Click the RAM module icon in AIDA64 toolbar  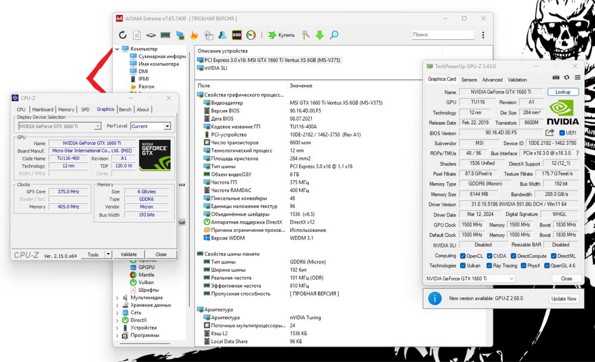coord(165,35)
